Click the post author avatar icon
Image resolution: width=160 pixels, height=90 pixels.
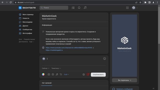point(44,59)
